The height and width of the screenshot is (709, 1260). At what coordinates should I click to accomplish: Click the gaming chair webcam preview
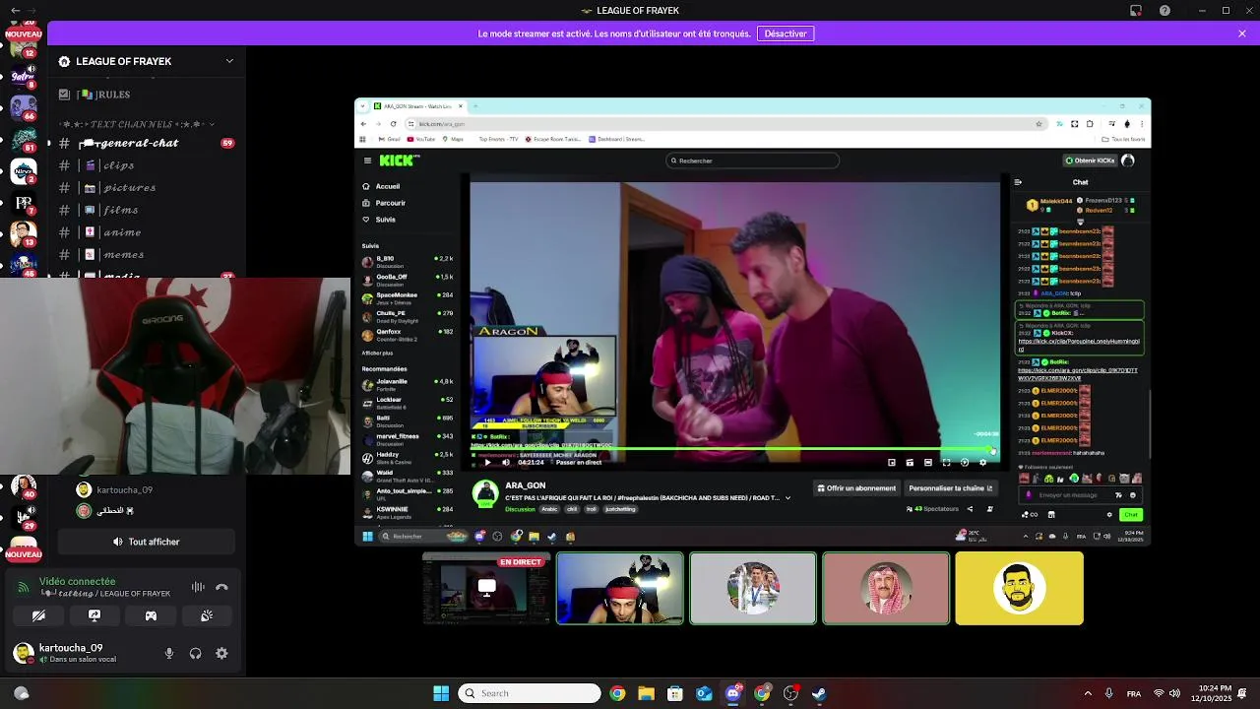click(175, 376)
